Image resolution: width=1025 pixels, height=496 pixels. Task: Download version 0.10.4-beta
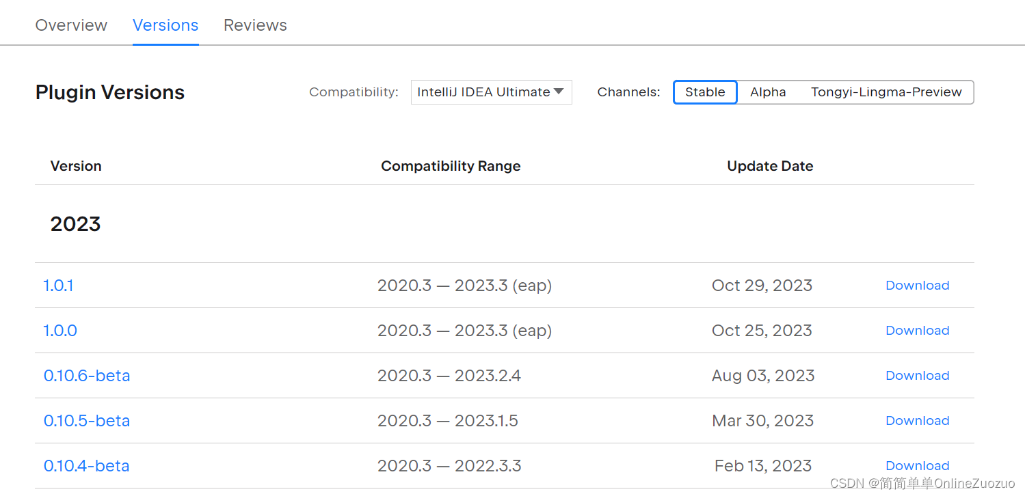tap(918, 466)
